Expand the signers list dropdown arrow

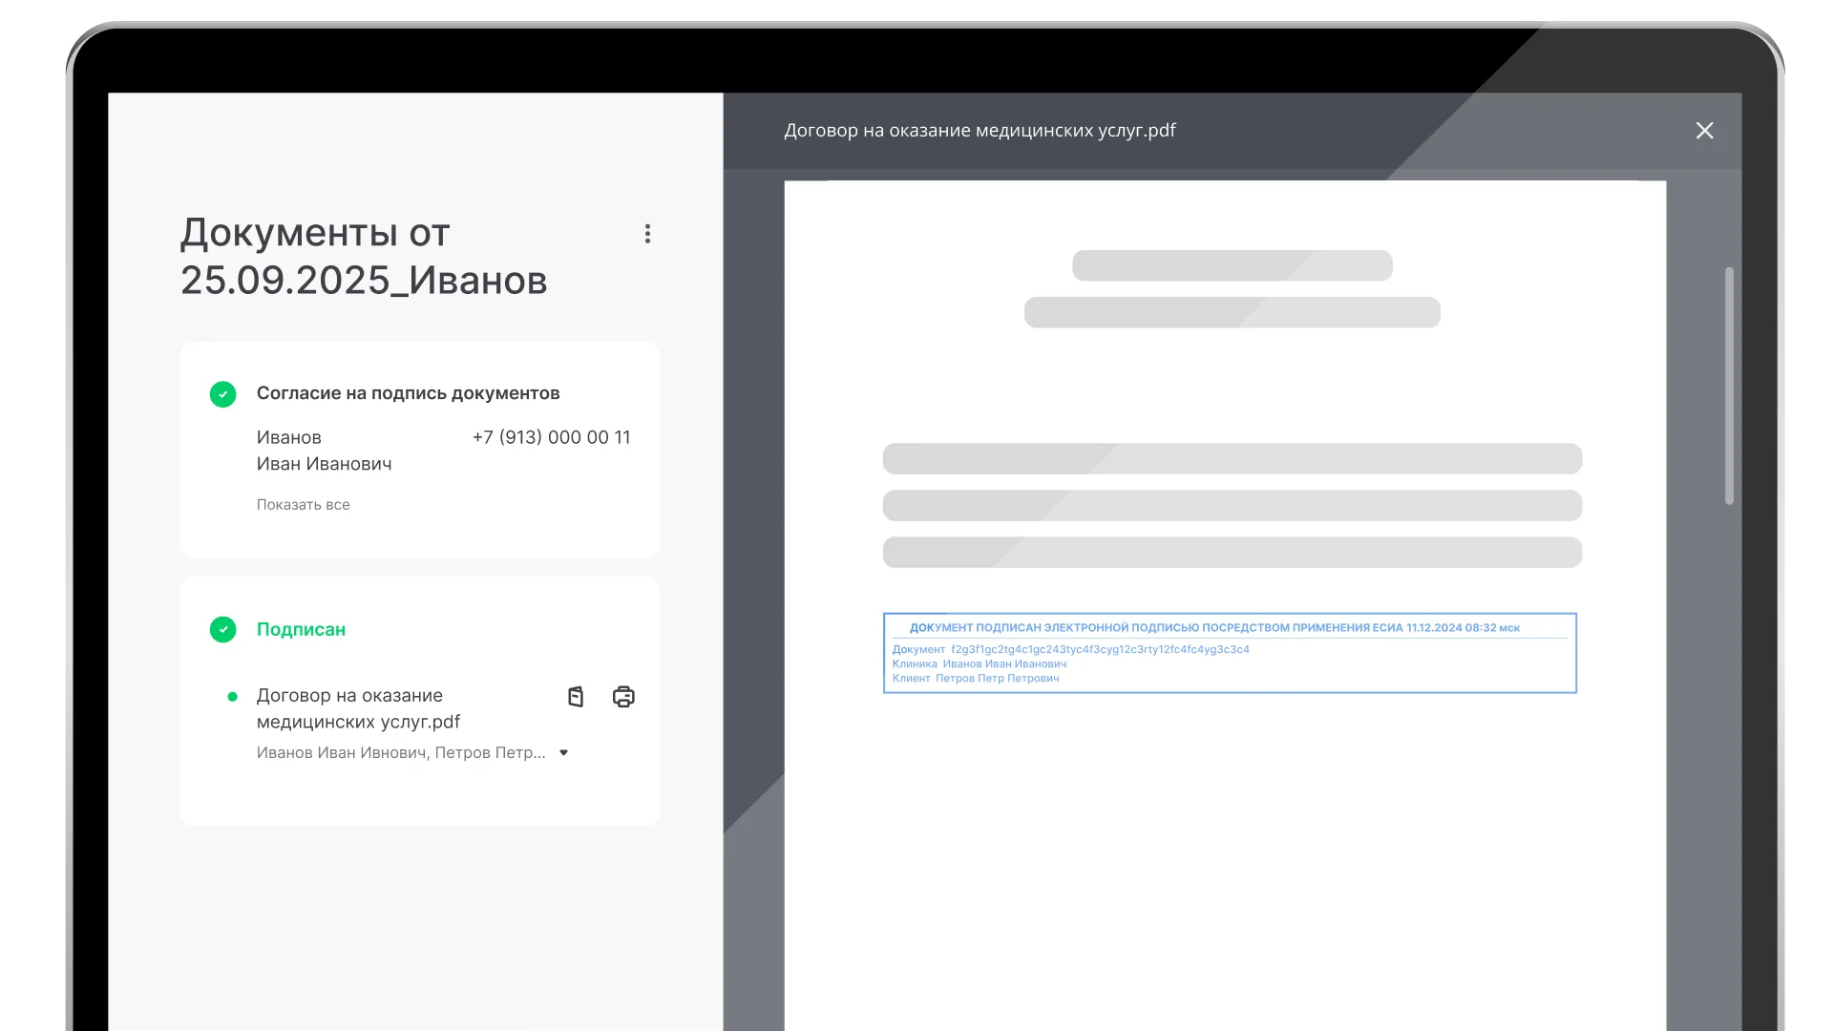563,753
